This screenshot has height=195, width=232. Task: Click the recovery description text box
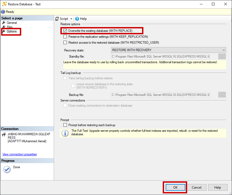pyautogui.click(x=144, y=65)
